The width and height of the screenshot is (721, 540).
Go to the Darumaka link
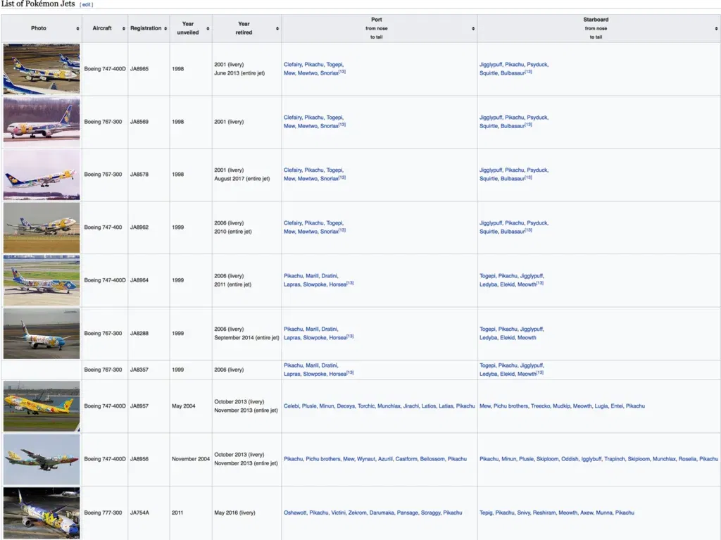pyautogui.click(x=382, y=513)
